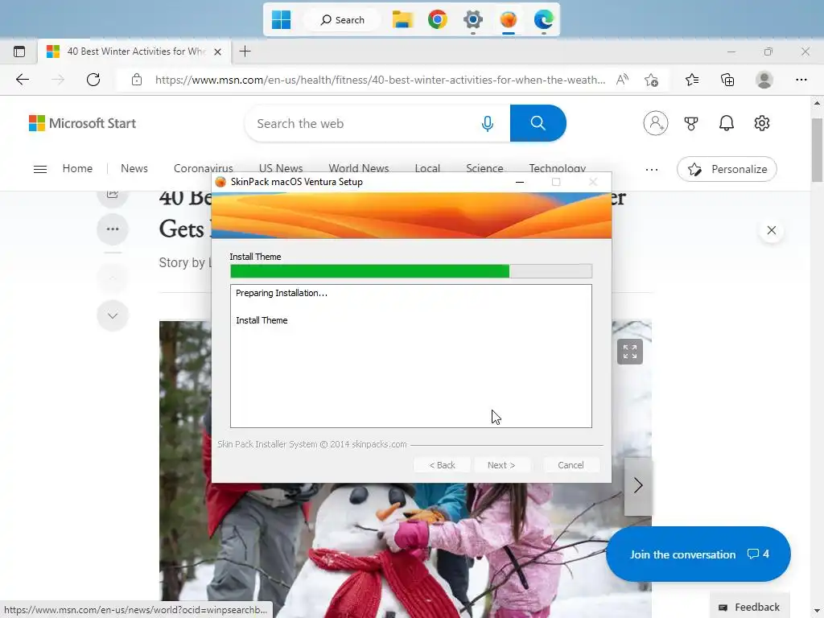Minimize the SkinPack setup window
The image size is (824, 618).
click(x=520, y=182)
